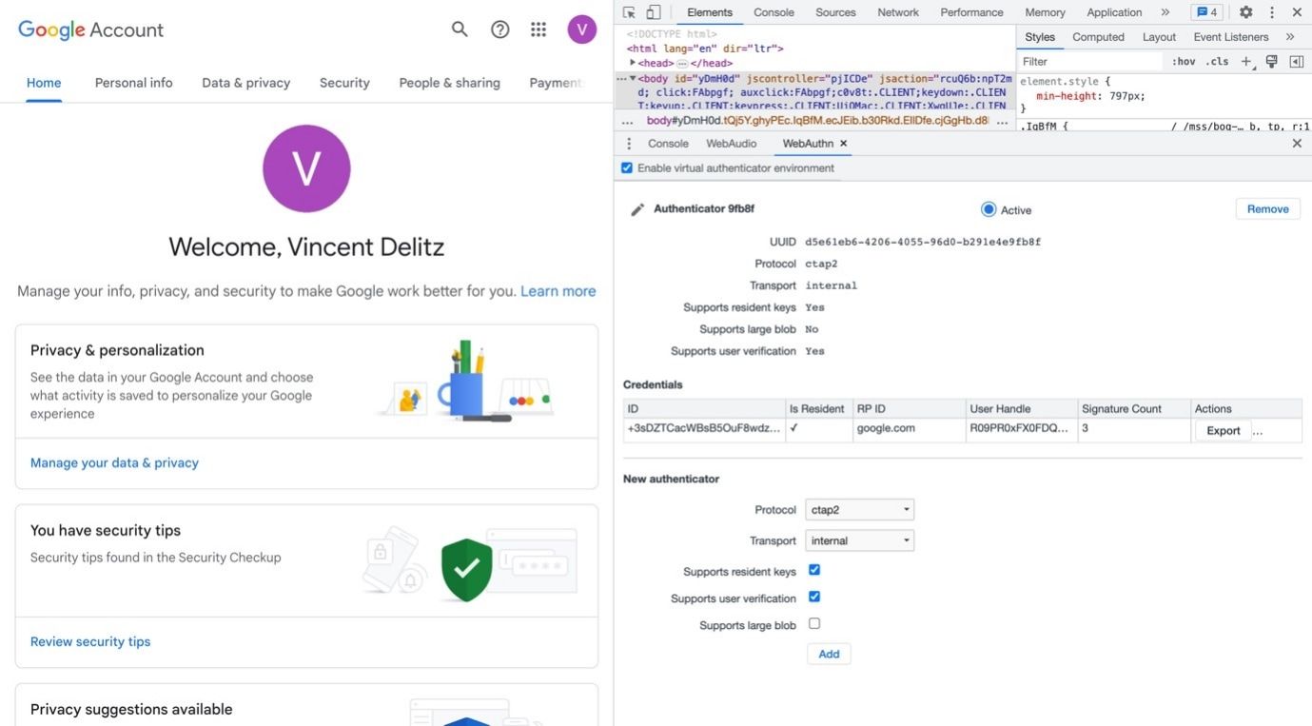1312x726 pixels.
Task: Switch to the Personal info tab
Action: click(x=134, y=83)
